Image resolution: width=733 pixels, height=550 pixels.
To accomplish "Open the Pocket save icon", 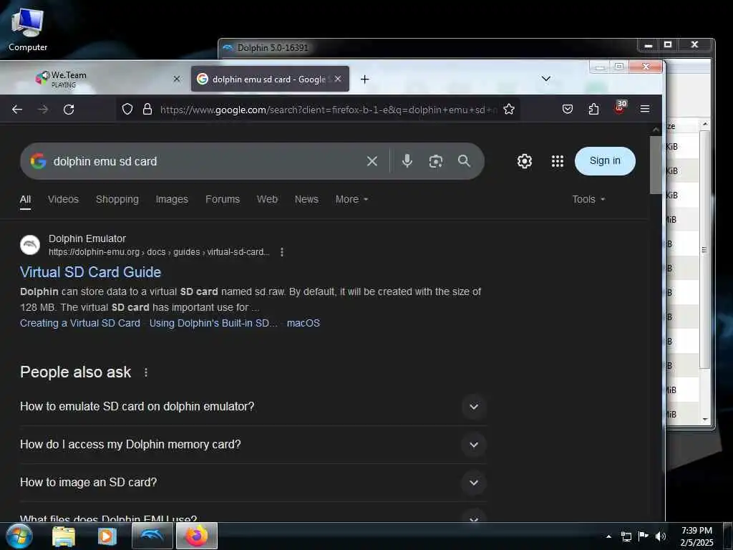I will click(567, 110).
